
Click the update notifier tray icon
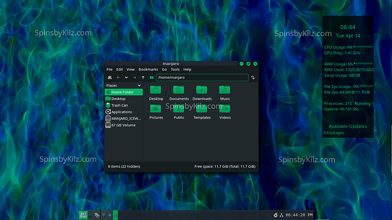[276, 215]
